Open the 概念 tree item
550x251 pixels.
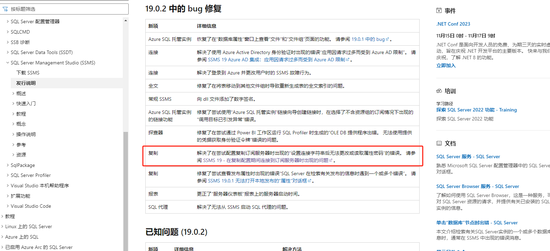point(21,124)
